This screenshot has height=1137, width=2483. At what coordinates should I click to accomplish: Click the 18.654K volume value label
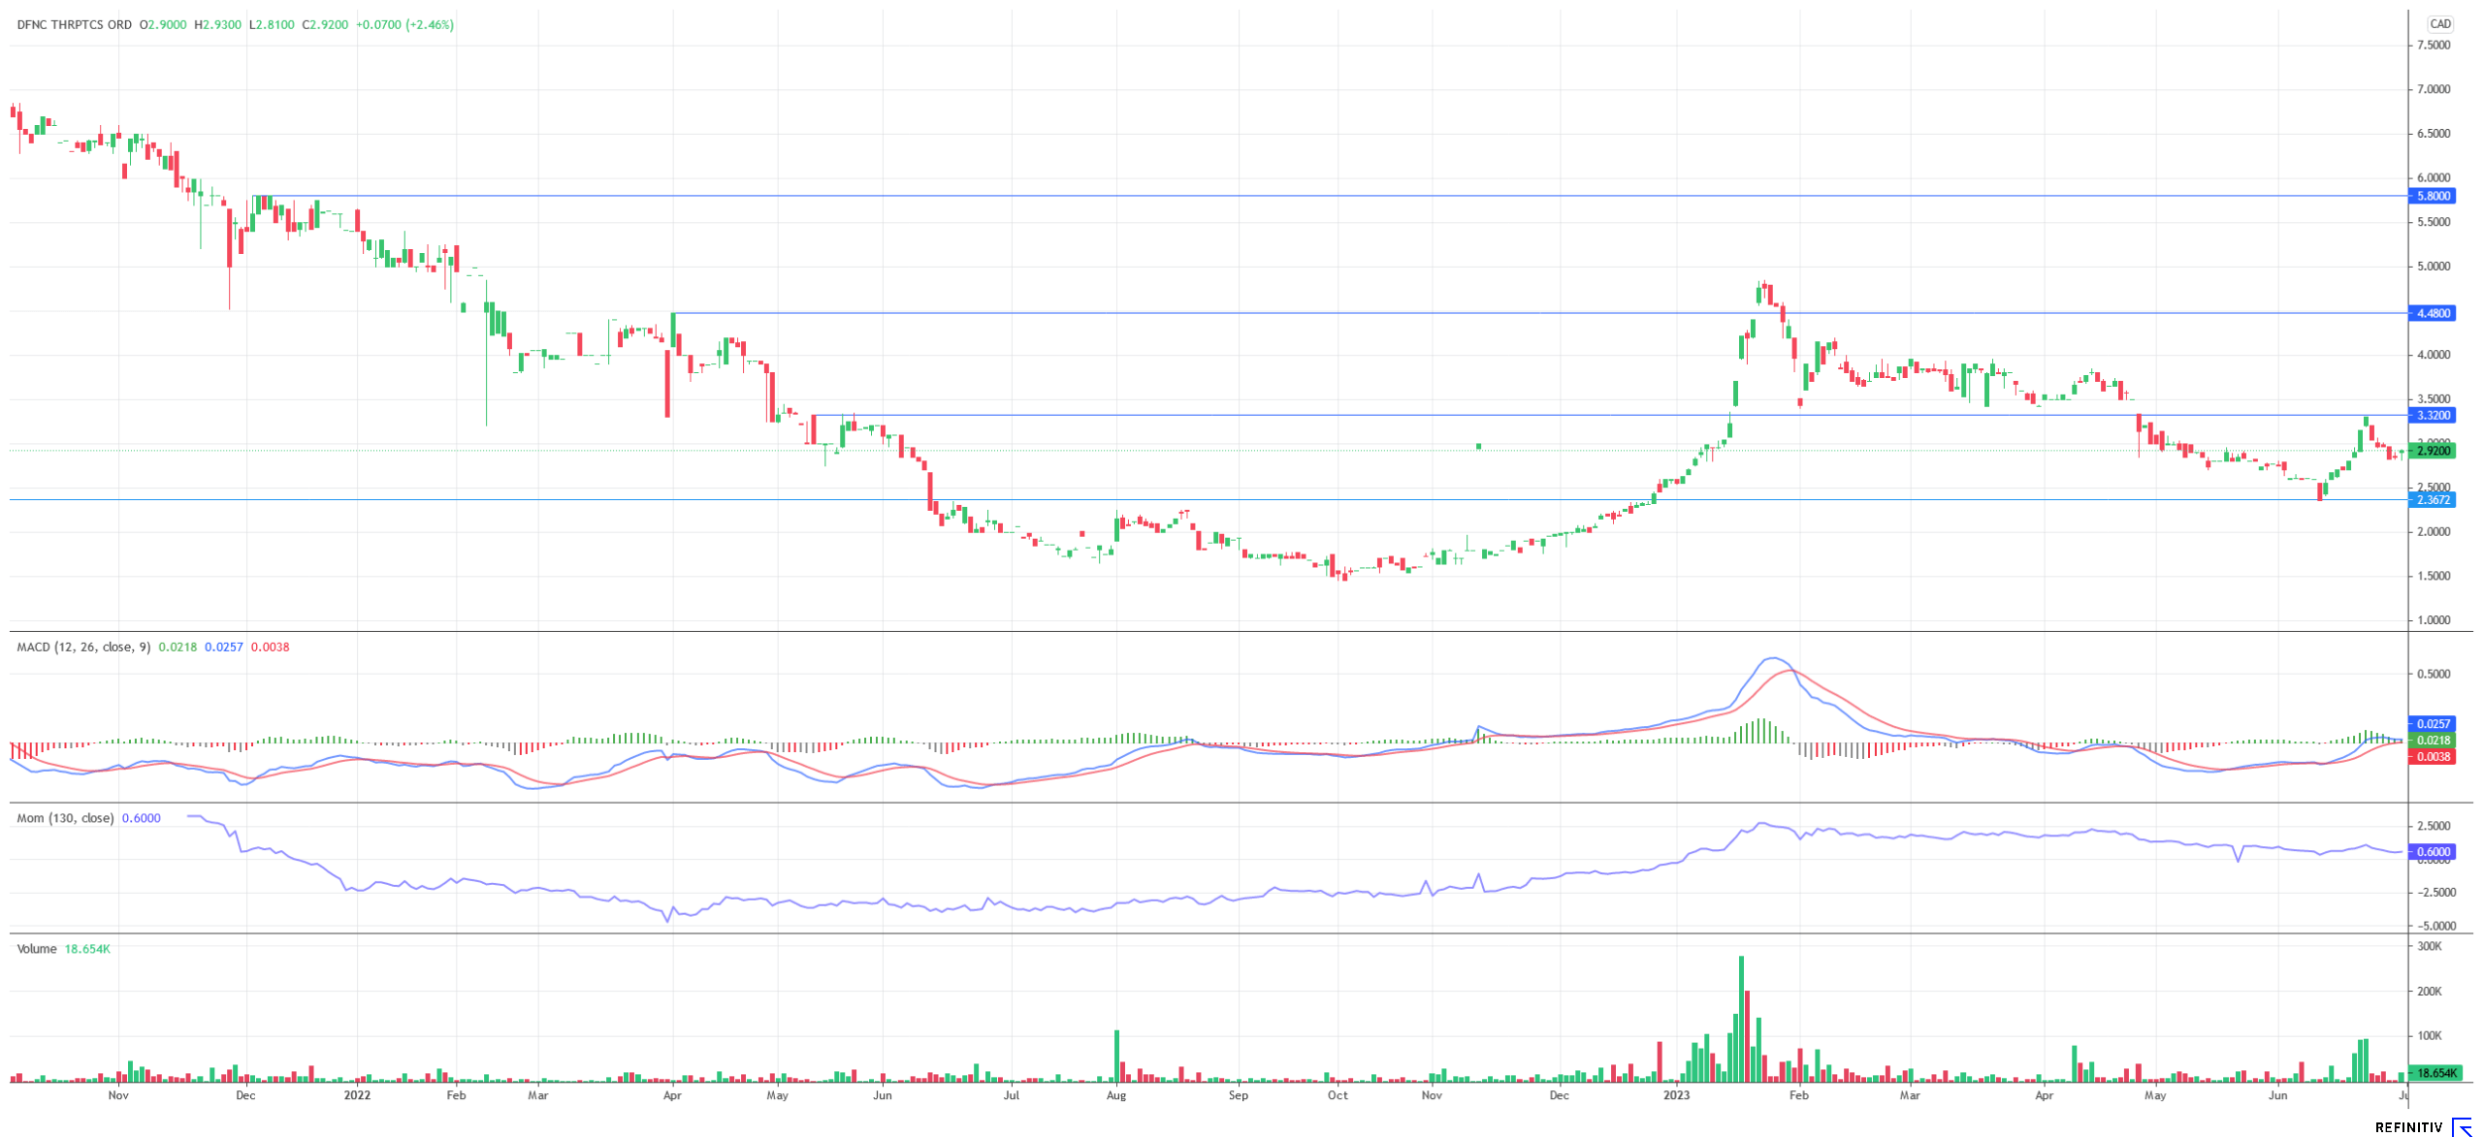pos(2435,1073)
